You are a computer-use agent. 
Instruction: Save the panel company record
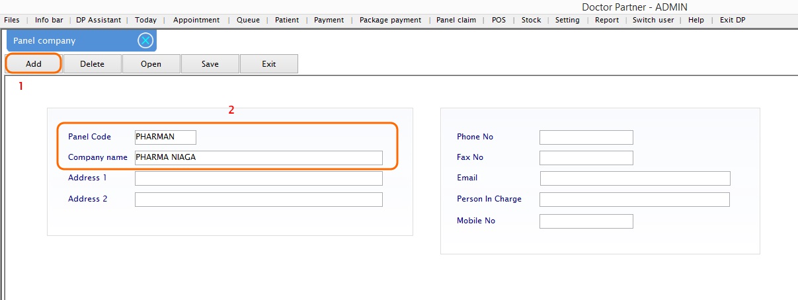tap(210, 64)
